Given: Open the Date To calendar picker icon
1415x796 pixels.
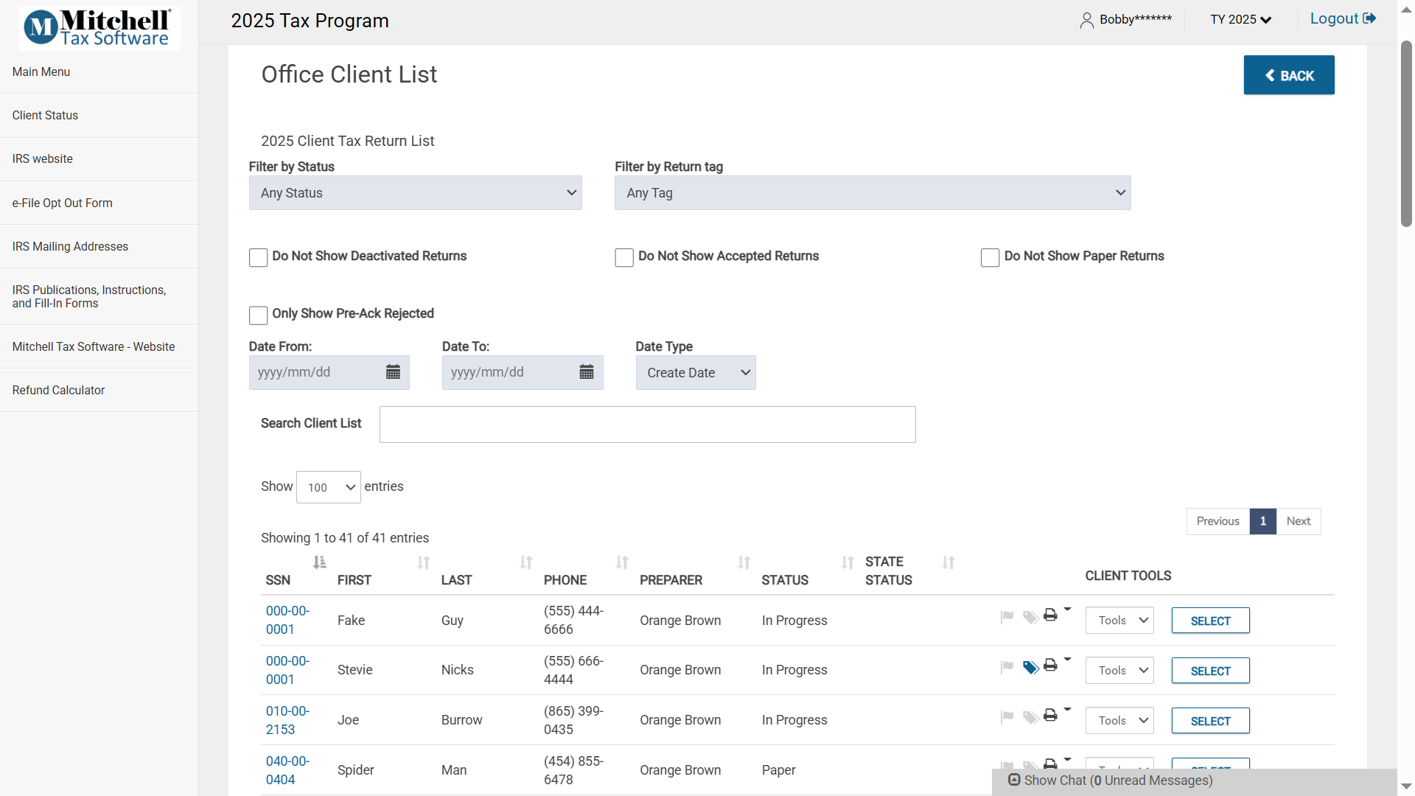Looking at the screenshot, I should click(x=587, y=372).
